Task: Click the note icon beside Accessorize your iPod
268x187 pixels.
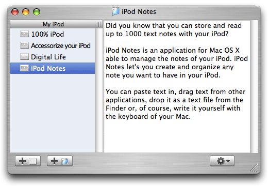Action: pos(24,45)
